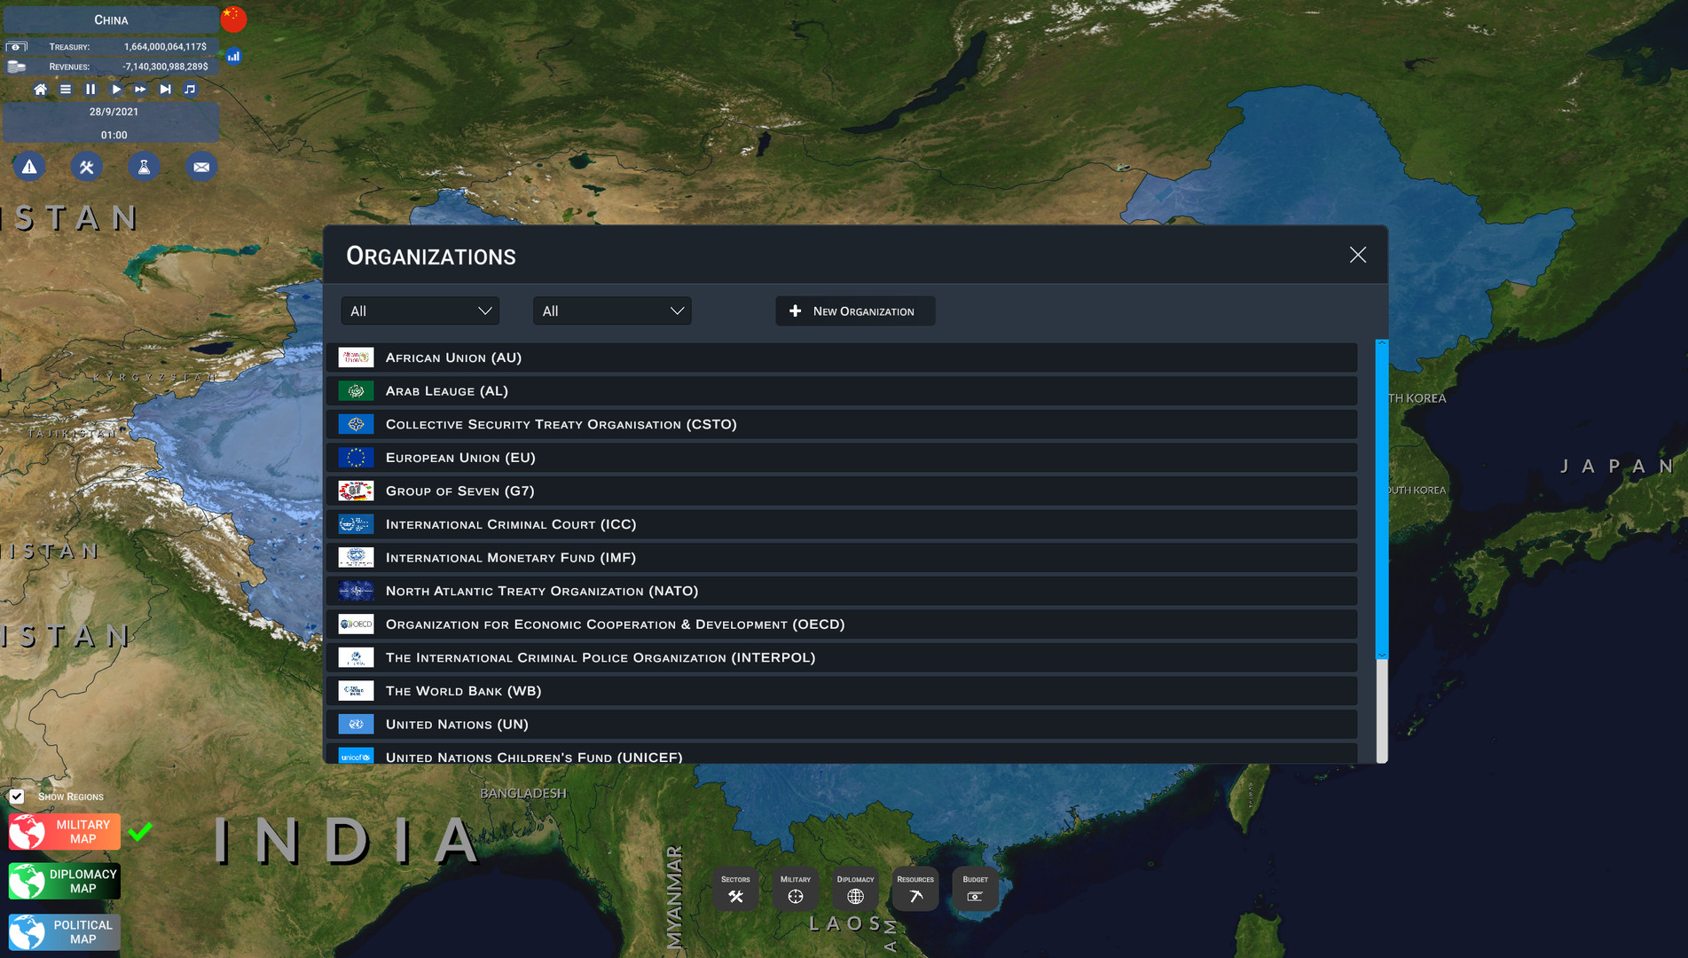Expand the first All filter dropdown
Image resolution: width=1688 pixels, height=958 pixels.
pyautogui.click(x=420, y=311)
